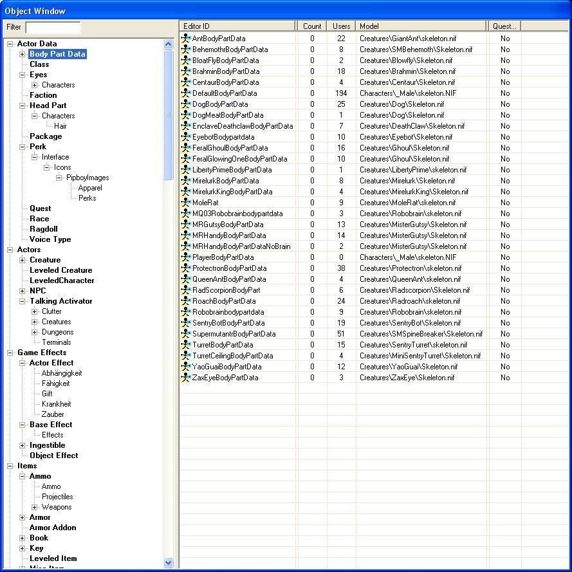
Task: Click the PlayerBodyPartData row icon
Action: tap(186, 257)
